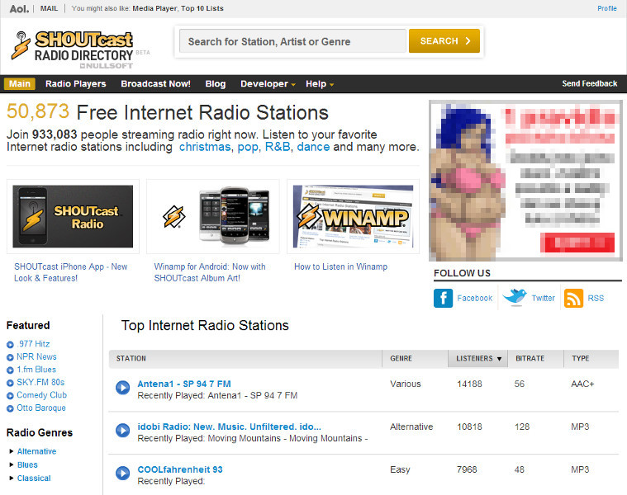Click the play icon beside Comedy Club
Viewport: 627px width, 495px height.
pyautogui.click(x=11, y=396)
